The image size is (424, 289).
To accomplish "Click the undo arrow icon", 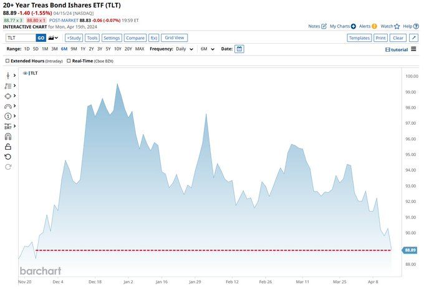I will [x=8, y=157].
